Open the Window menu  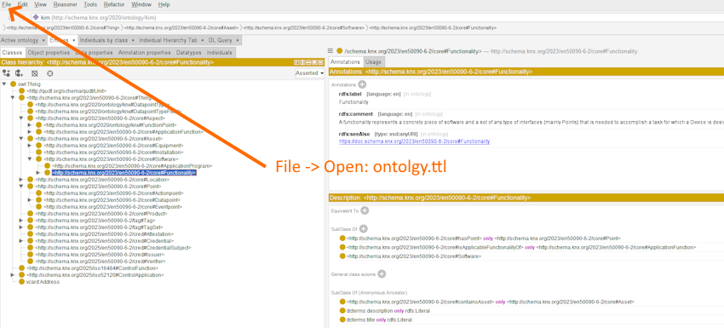[x=141, y=4]
